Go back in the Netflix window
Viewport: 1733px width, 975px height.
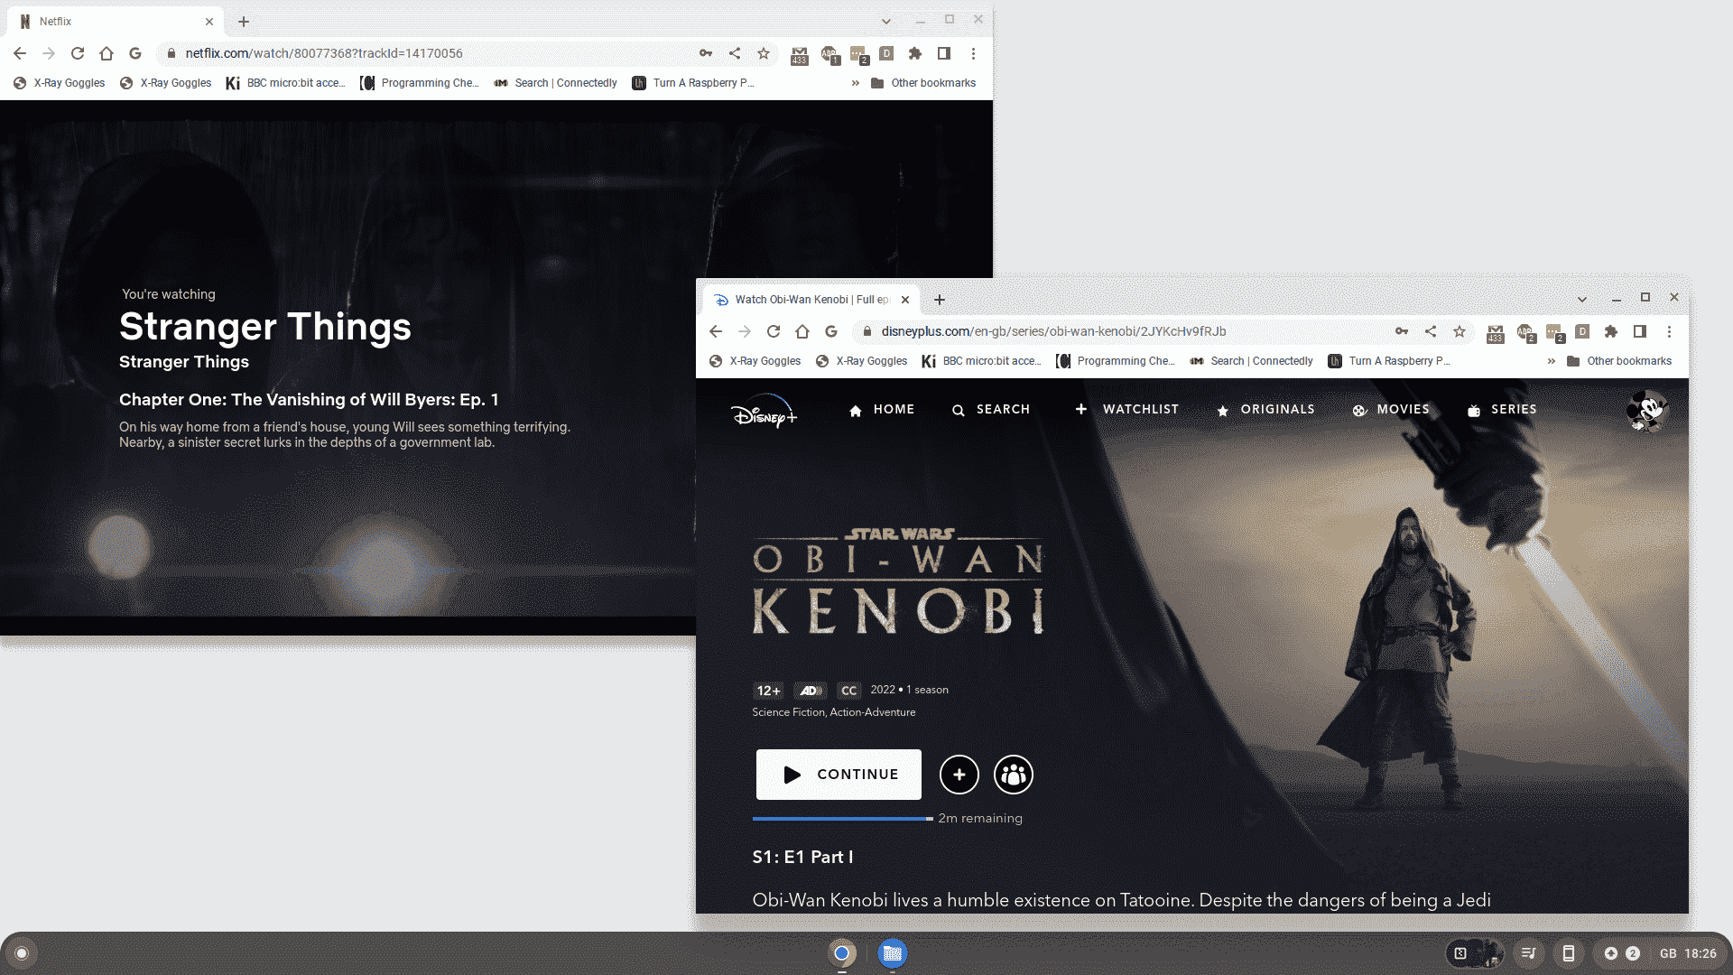pyautogui.click(x=20, y=53)
